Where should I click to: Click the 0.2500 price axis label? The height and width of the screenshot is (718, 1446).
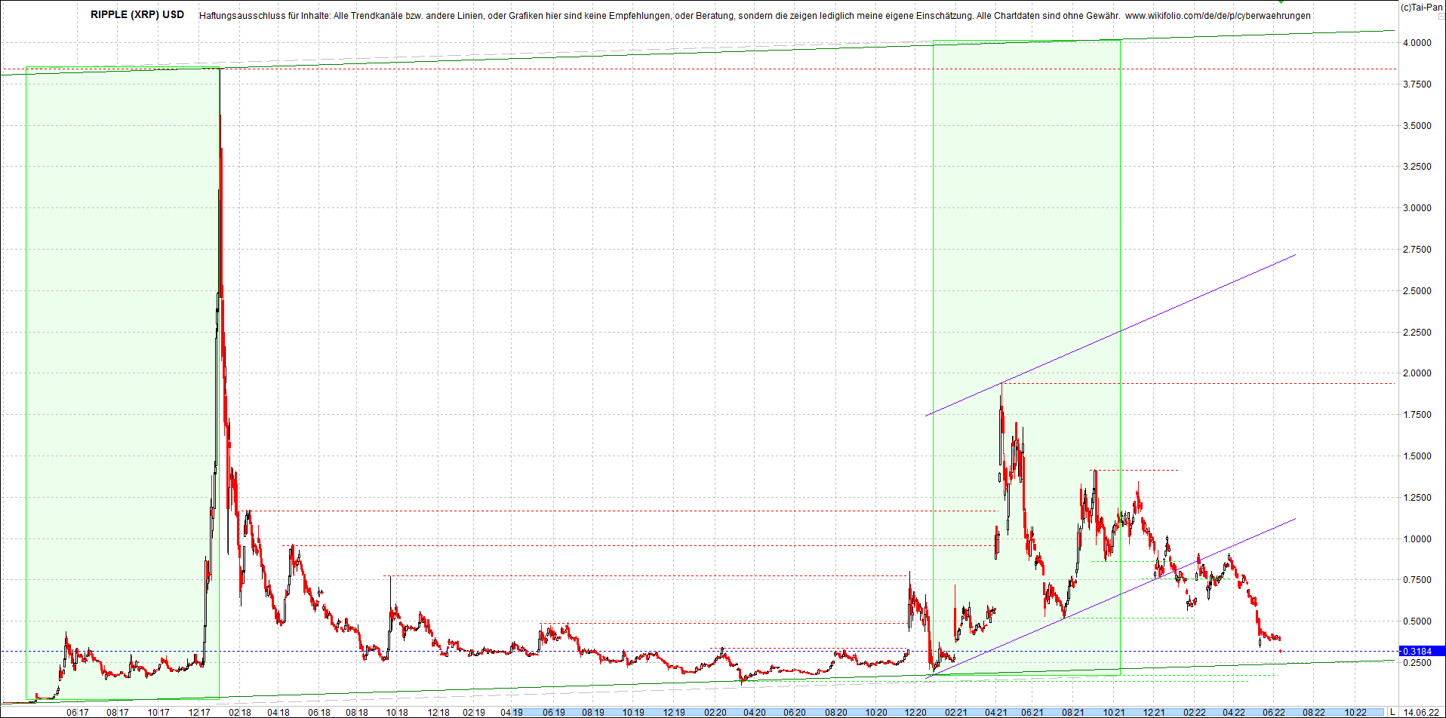(1417, 663)
